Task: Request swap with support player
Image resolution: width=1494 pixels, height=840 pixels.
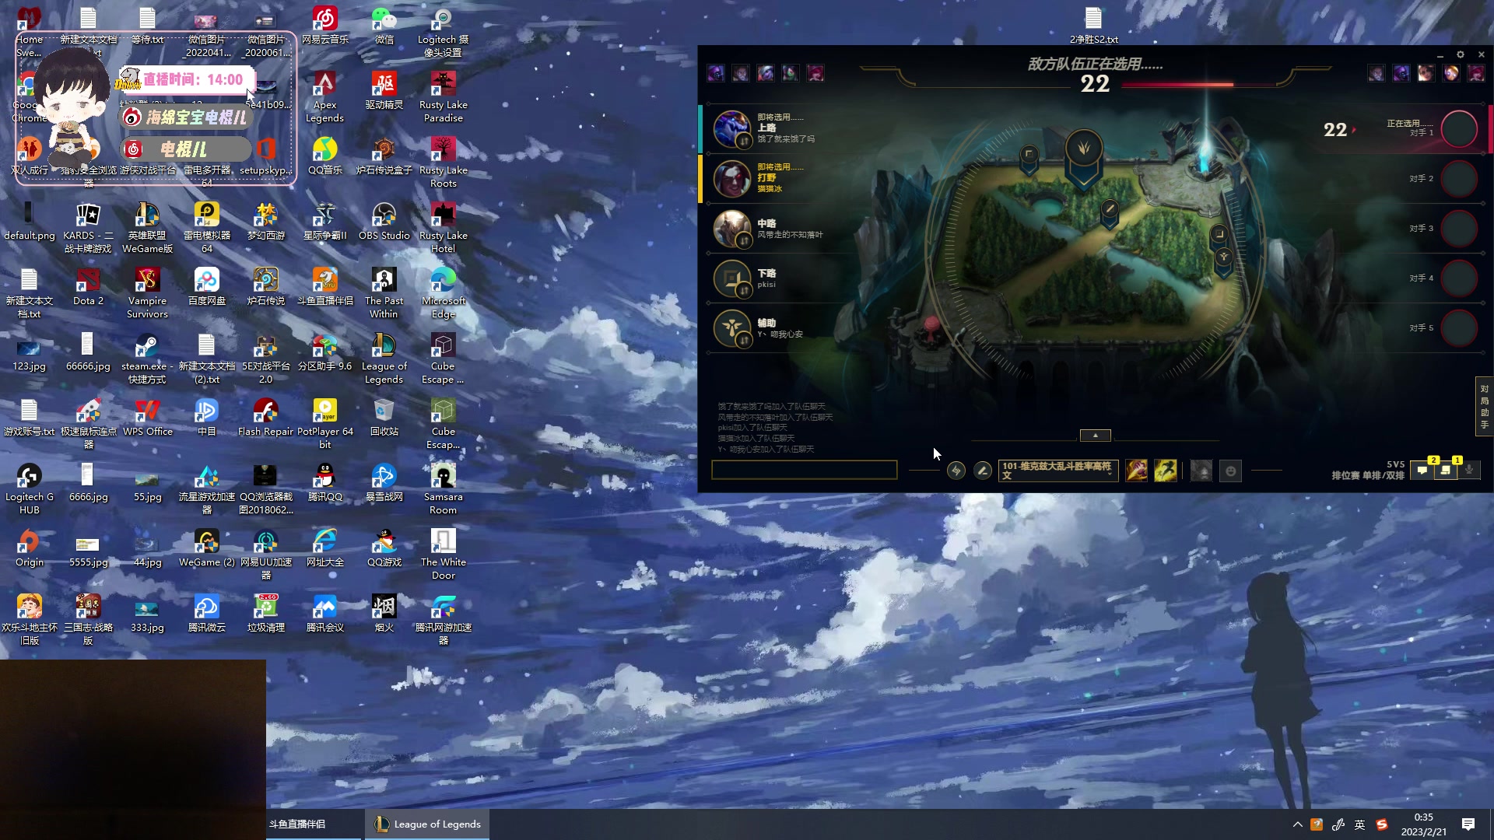Action: click(744, 340)
